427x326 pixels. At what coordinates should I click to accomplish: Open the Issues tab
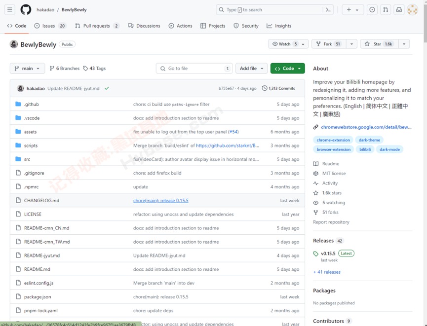click(x=50, y=26)
